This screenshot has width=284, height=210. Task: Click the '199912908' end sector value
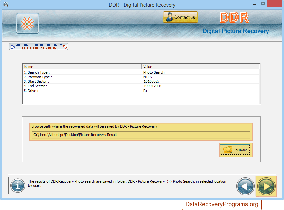pyautogui.click(x=153, y=86)
